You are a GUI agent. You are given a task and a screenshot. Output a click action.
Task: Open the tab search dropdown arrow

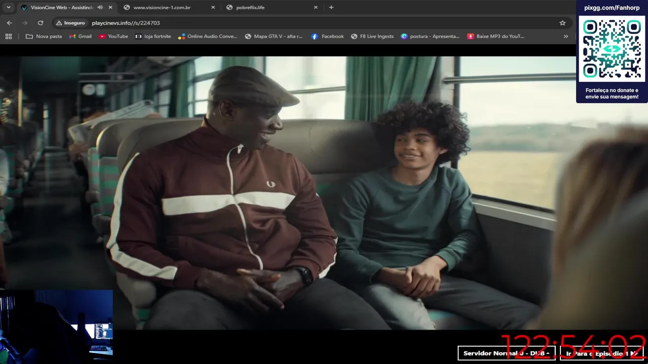[8, 8]
